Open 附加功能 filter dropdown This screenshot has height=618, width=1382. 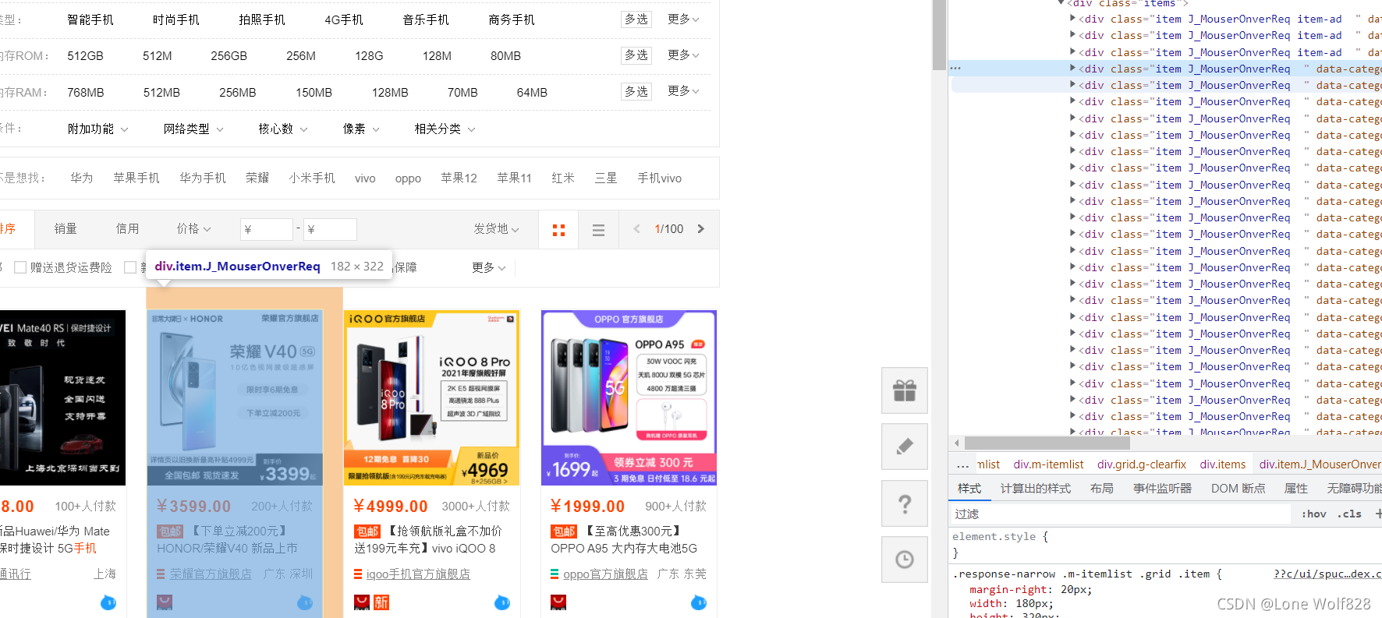pyautogui.click(x=98, y=129)
